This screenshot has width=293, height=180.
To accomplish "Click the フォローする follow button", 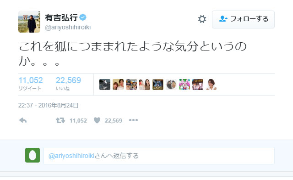I will coord(243,19).
